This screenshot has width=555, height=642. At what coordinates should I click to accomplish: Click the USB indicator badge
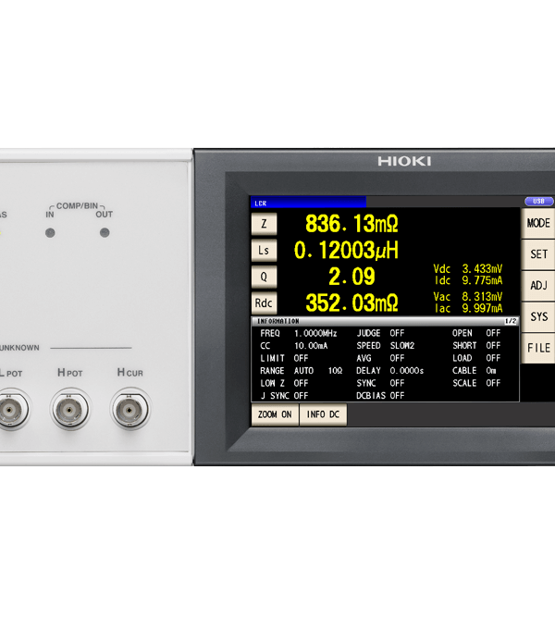pyautogui.click(x=538, y=201)
